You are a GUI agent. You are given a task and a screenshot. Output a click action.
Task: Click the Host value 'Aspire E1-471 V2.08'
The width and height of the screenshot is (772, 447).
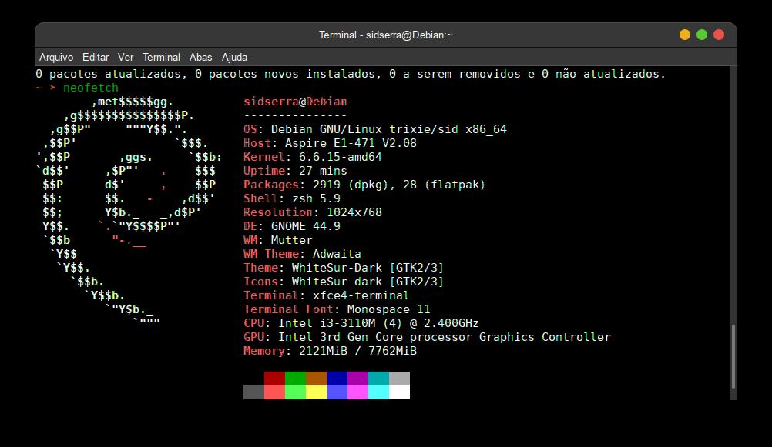coord(351,143)
